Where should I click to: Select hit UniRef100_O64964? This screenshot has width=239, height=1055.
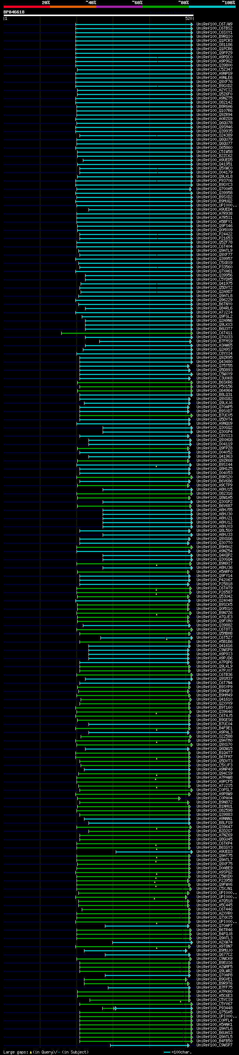[x=214, y=390]
